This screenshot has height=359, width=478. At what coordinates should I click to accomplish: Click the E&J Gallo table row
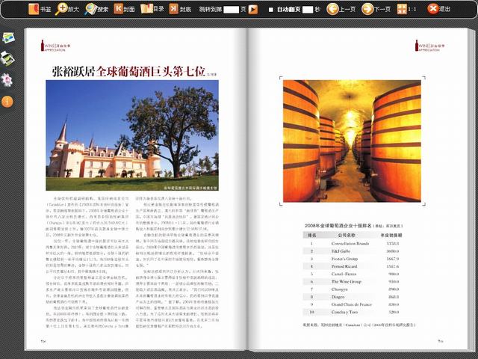point(353,251)
